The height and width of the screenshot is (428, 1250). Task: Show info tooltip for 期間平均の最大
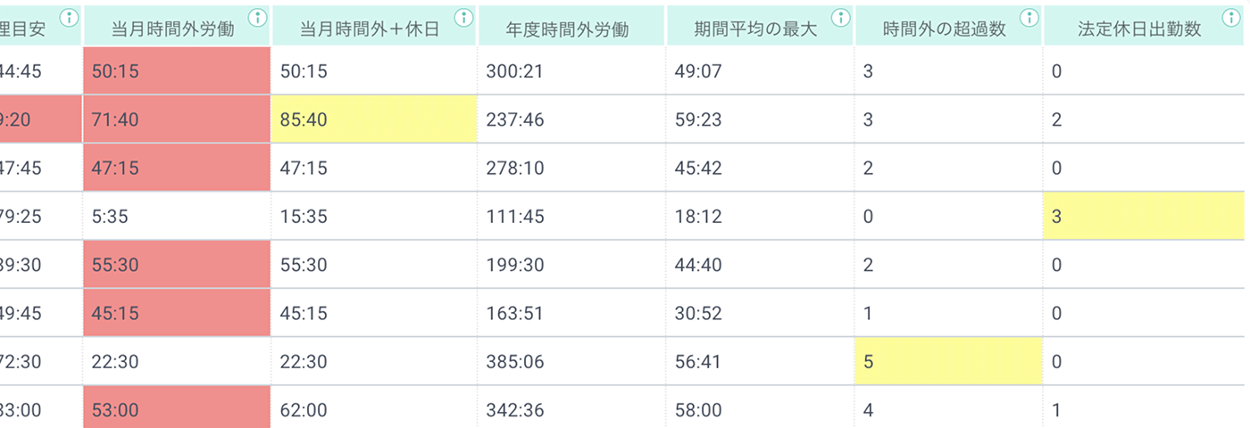[x=840, y=17]
